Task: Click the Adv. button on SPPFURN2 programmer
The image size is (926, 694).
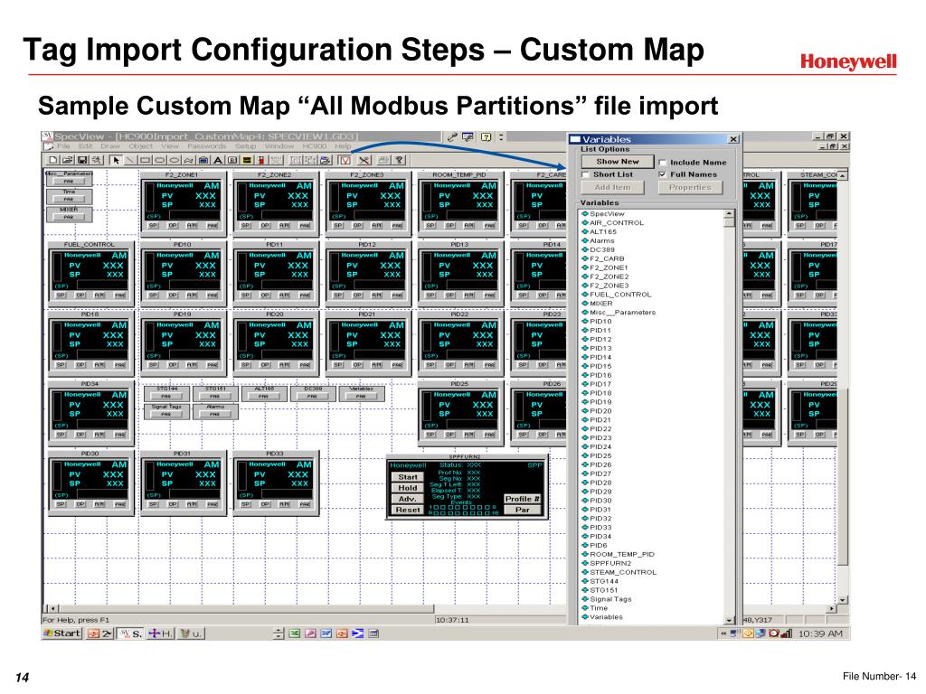Action: point(408,499)
